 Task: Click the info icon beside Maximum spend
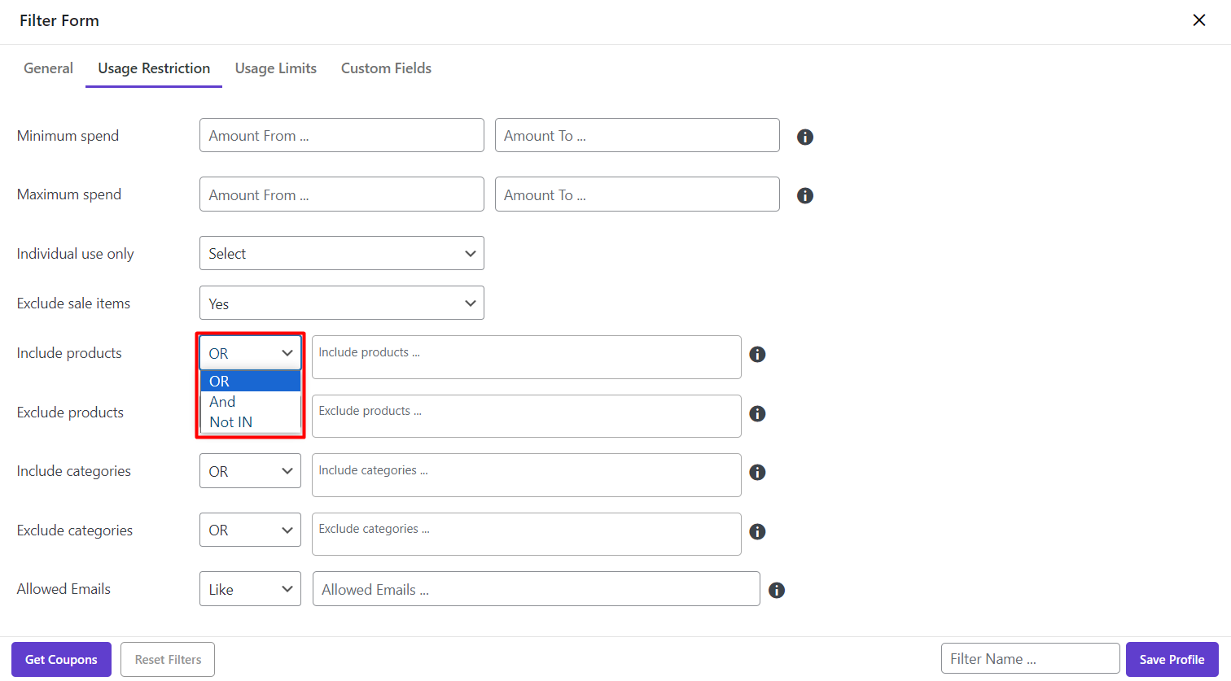click(x=805, y=195)
